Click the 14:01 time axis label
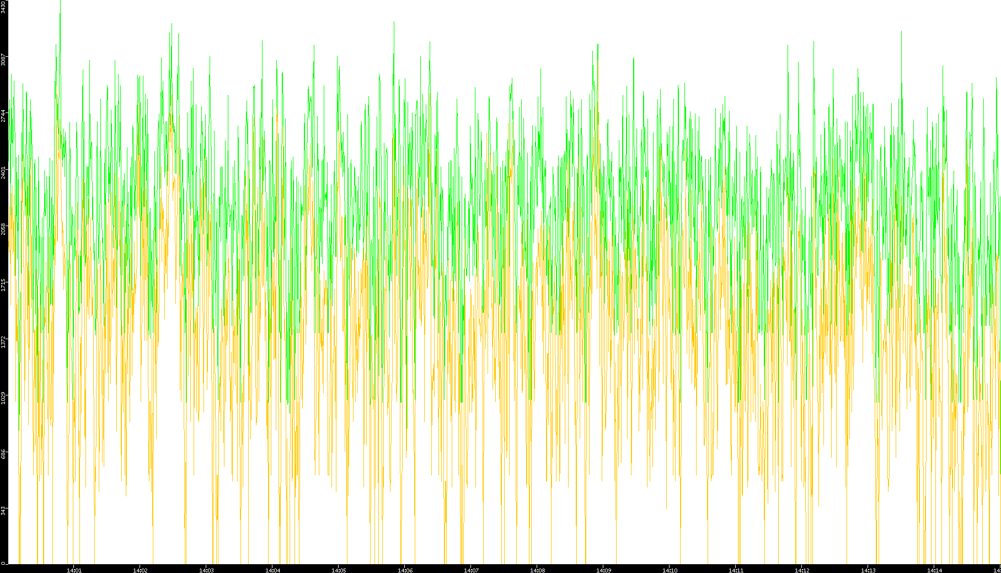This screenshot has height=573, width=1001. 74,570
